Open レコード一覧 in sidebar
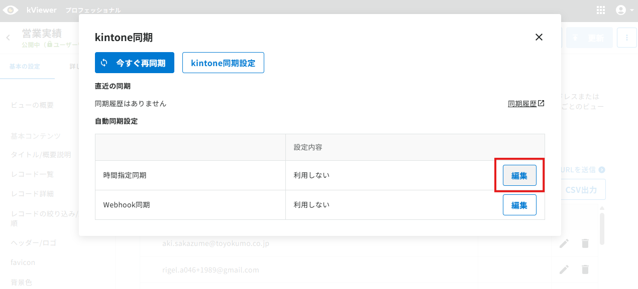This screenshot has height=289, width=638. 32,174
